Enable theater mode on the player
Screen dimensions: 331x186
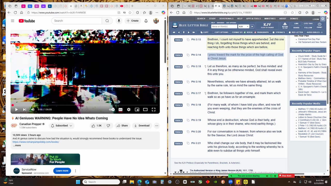(x=145, y=110)
